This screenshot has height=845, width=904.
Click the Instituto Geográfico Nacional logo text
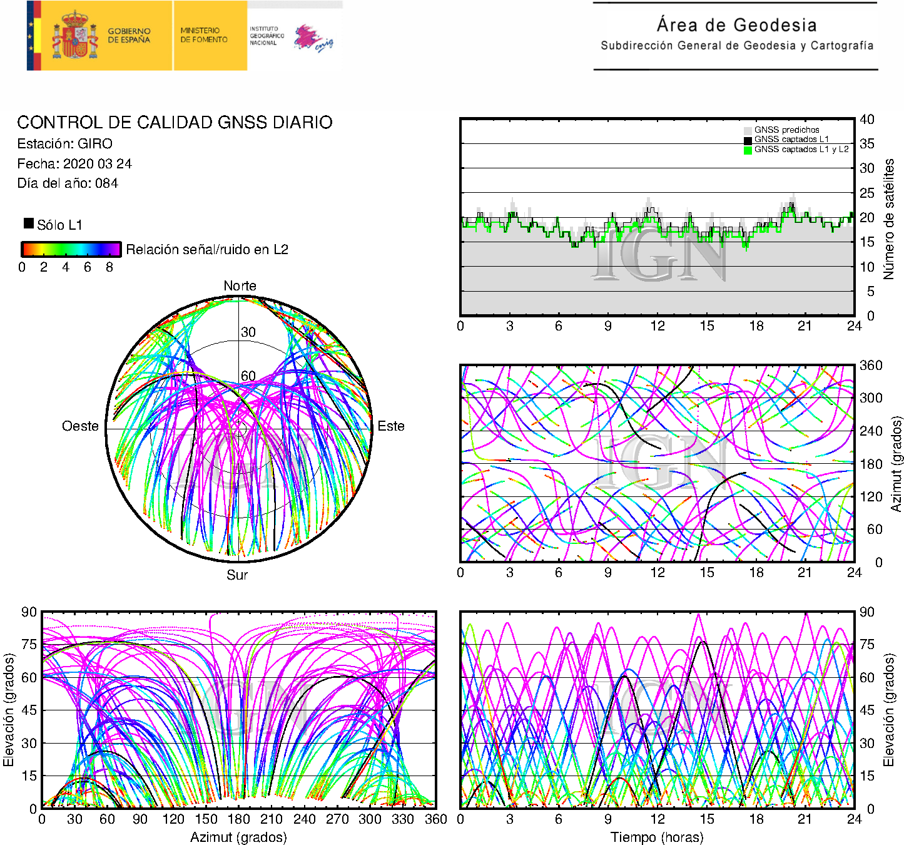click(x=267, y=36)
